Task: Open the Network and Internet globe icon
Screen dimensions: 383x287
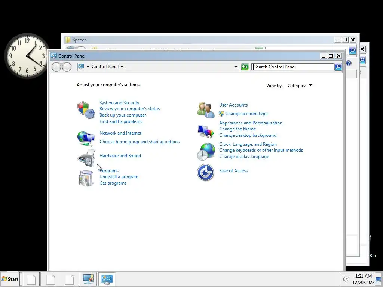Action: [86, 138]
